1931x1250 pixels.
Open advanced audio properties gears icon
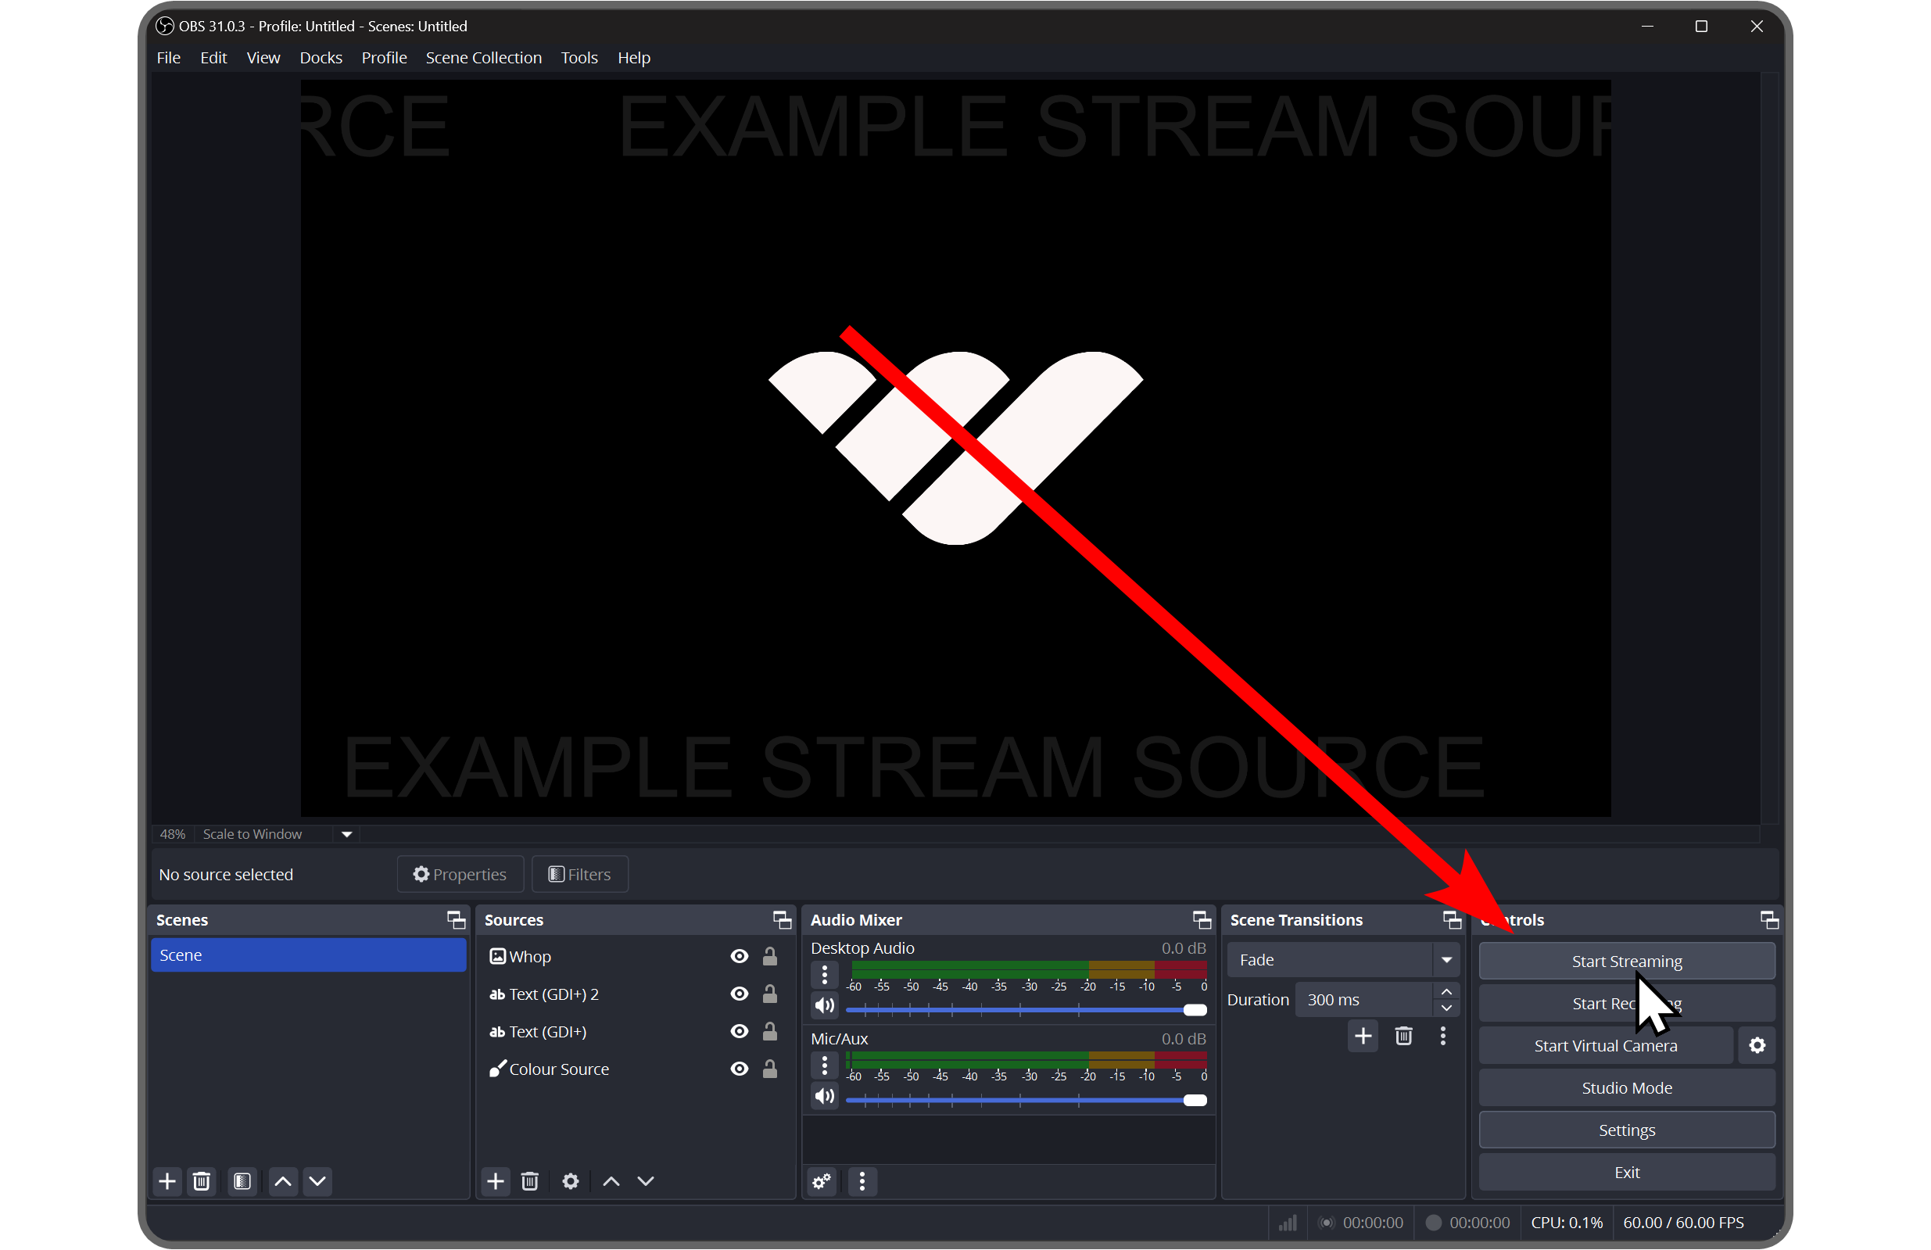click(822, 1181)
